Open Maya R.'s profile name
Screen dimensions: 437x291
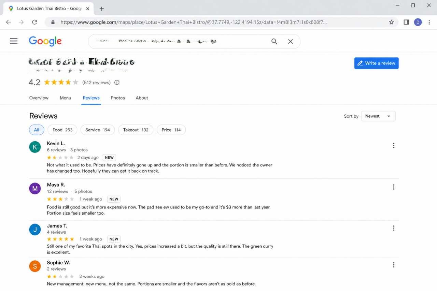coord(56,185)
